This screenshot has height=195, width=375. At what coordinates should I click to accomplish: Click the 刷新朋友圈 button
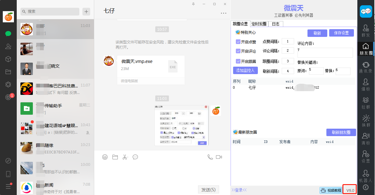[341, 132]
